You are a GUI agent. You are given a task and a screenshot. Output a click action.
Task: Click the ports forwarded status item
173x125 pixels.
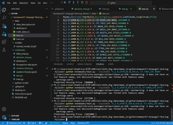tap(40, 123)
